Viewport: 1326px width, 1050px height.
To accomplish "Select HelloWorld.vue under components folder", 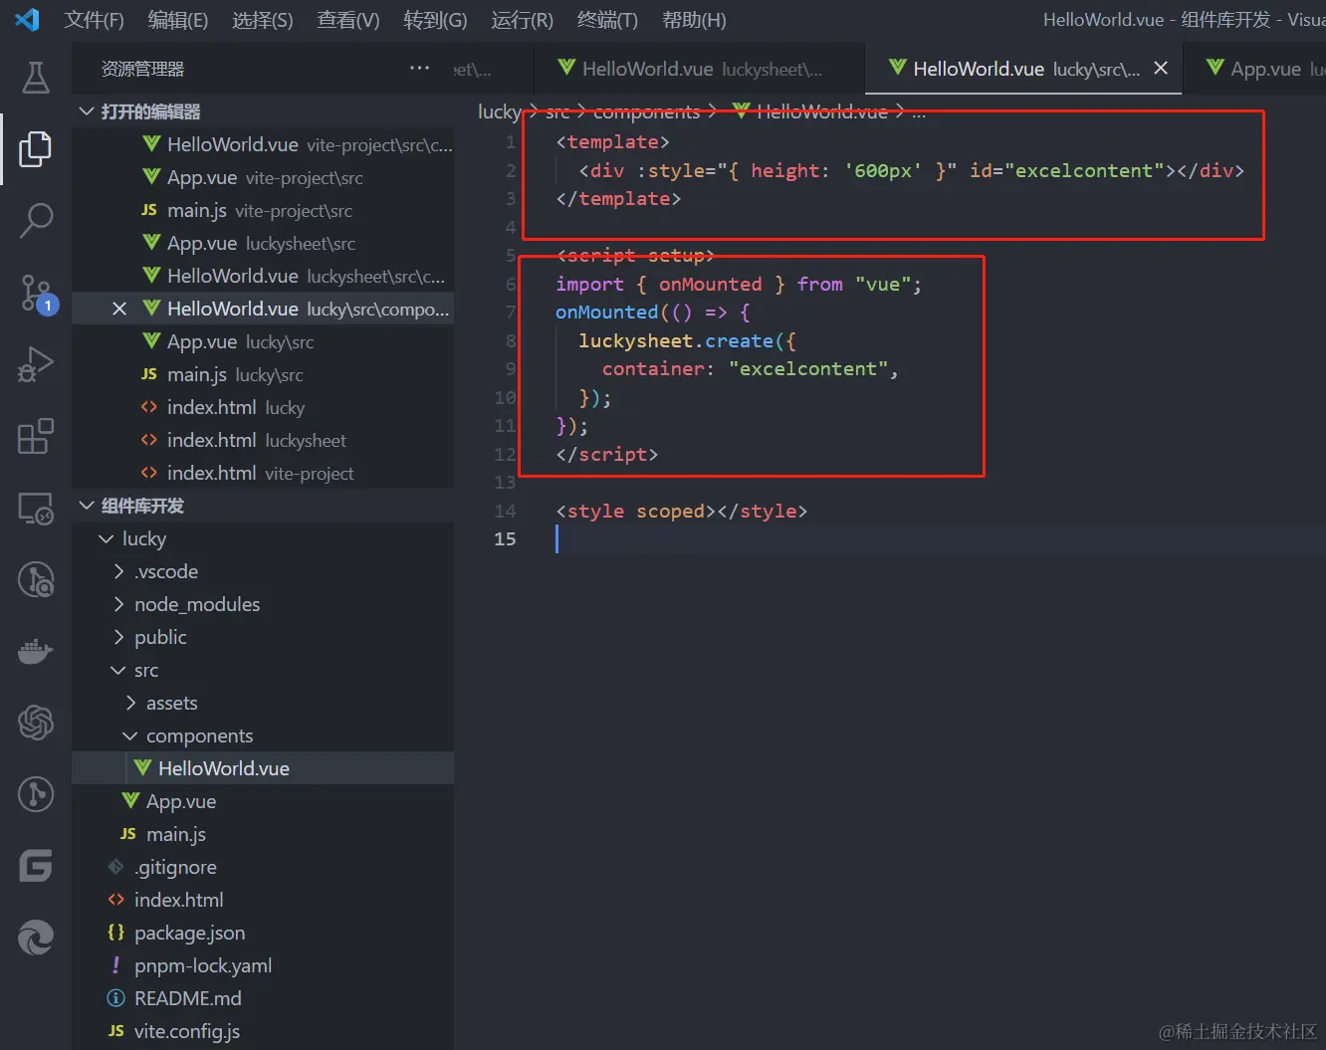I will pyautogui.click(x=264, y=768).
